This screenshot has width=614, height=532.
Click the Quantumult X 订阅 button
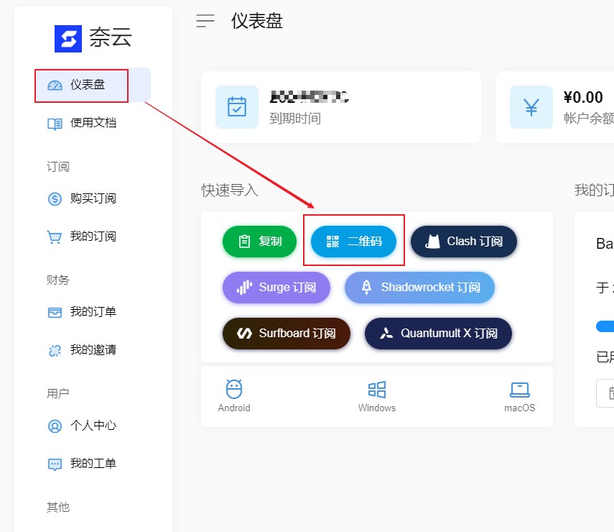click(x=438, y=334)
